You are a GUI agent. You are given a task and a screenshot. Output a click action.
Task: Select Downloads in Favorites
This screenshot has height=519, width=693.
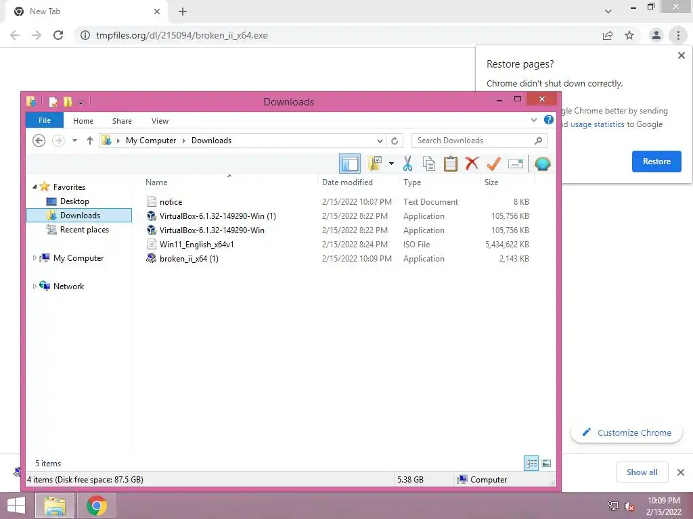[80, 216]
